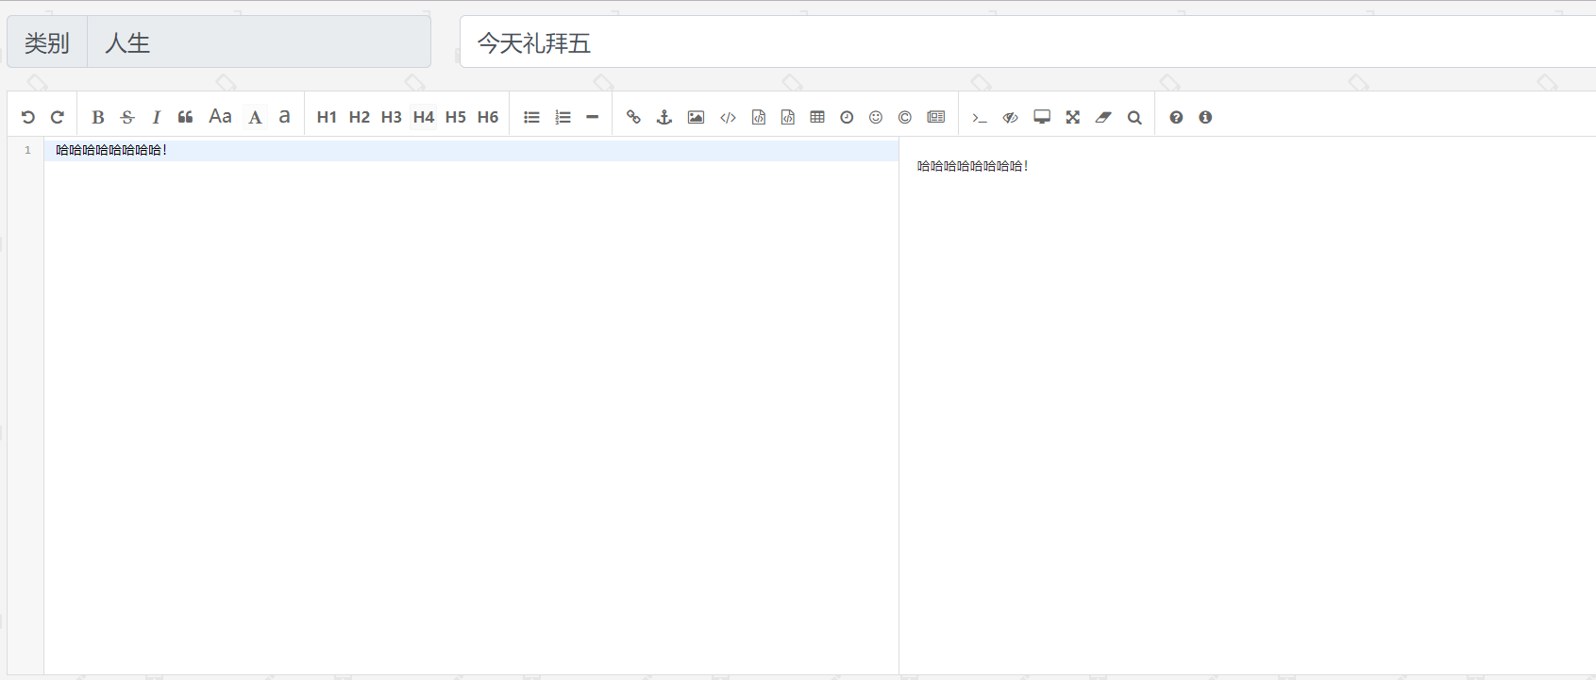Open go-to-line terminal icon
This screenshot has width=1596, height=680.
coord(980,118)
